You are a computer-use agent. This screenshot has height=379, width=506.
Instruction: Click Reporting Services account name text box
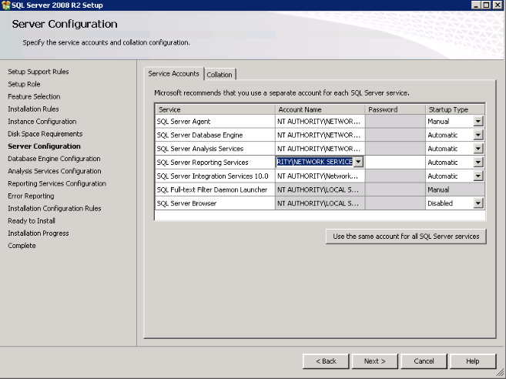[x=315, y=162]
